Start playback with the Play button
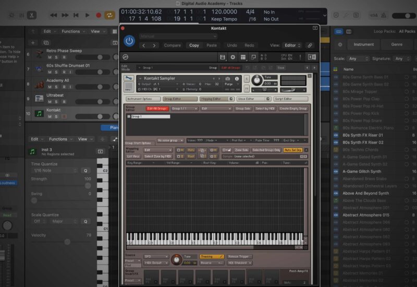This screenshot has width=417, height=287. tap(87, 15)
